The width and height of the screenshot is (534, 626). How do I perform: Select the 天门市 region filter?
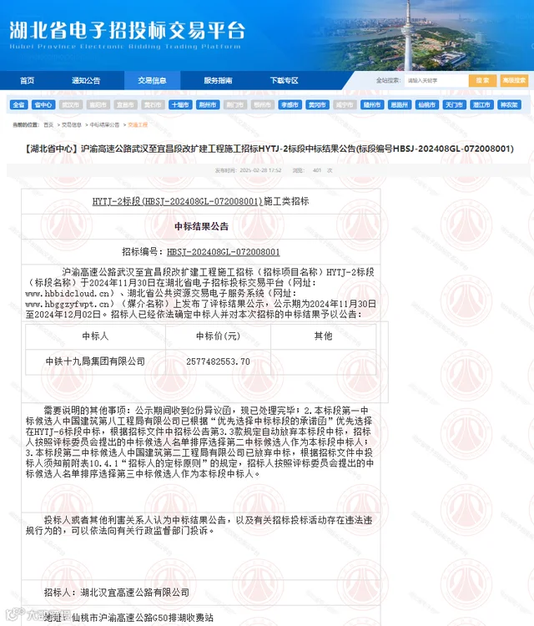coord(454,104)
